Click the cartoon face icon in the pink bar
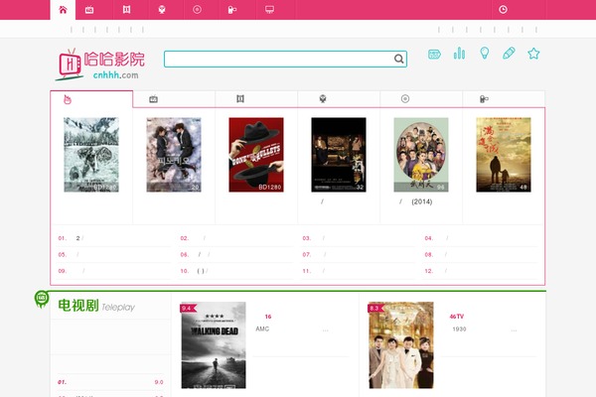 point(162,10)
